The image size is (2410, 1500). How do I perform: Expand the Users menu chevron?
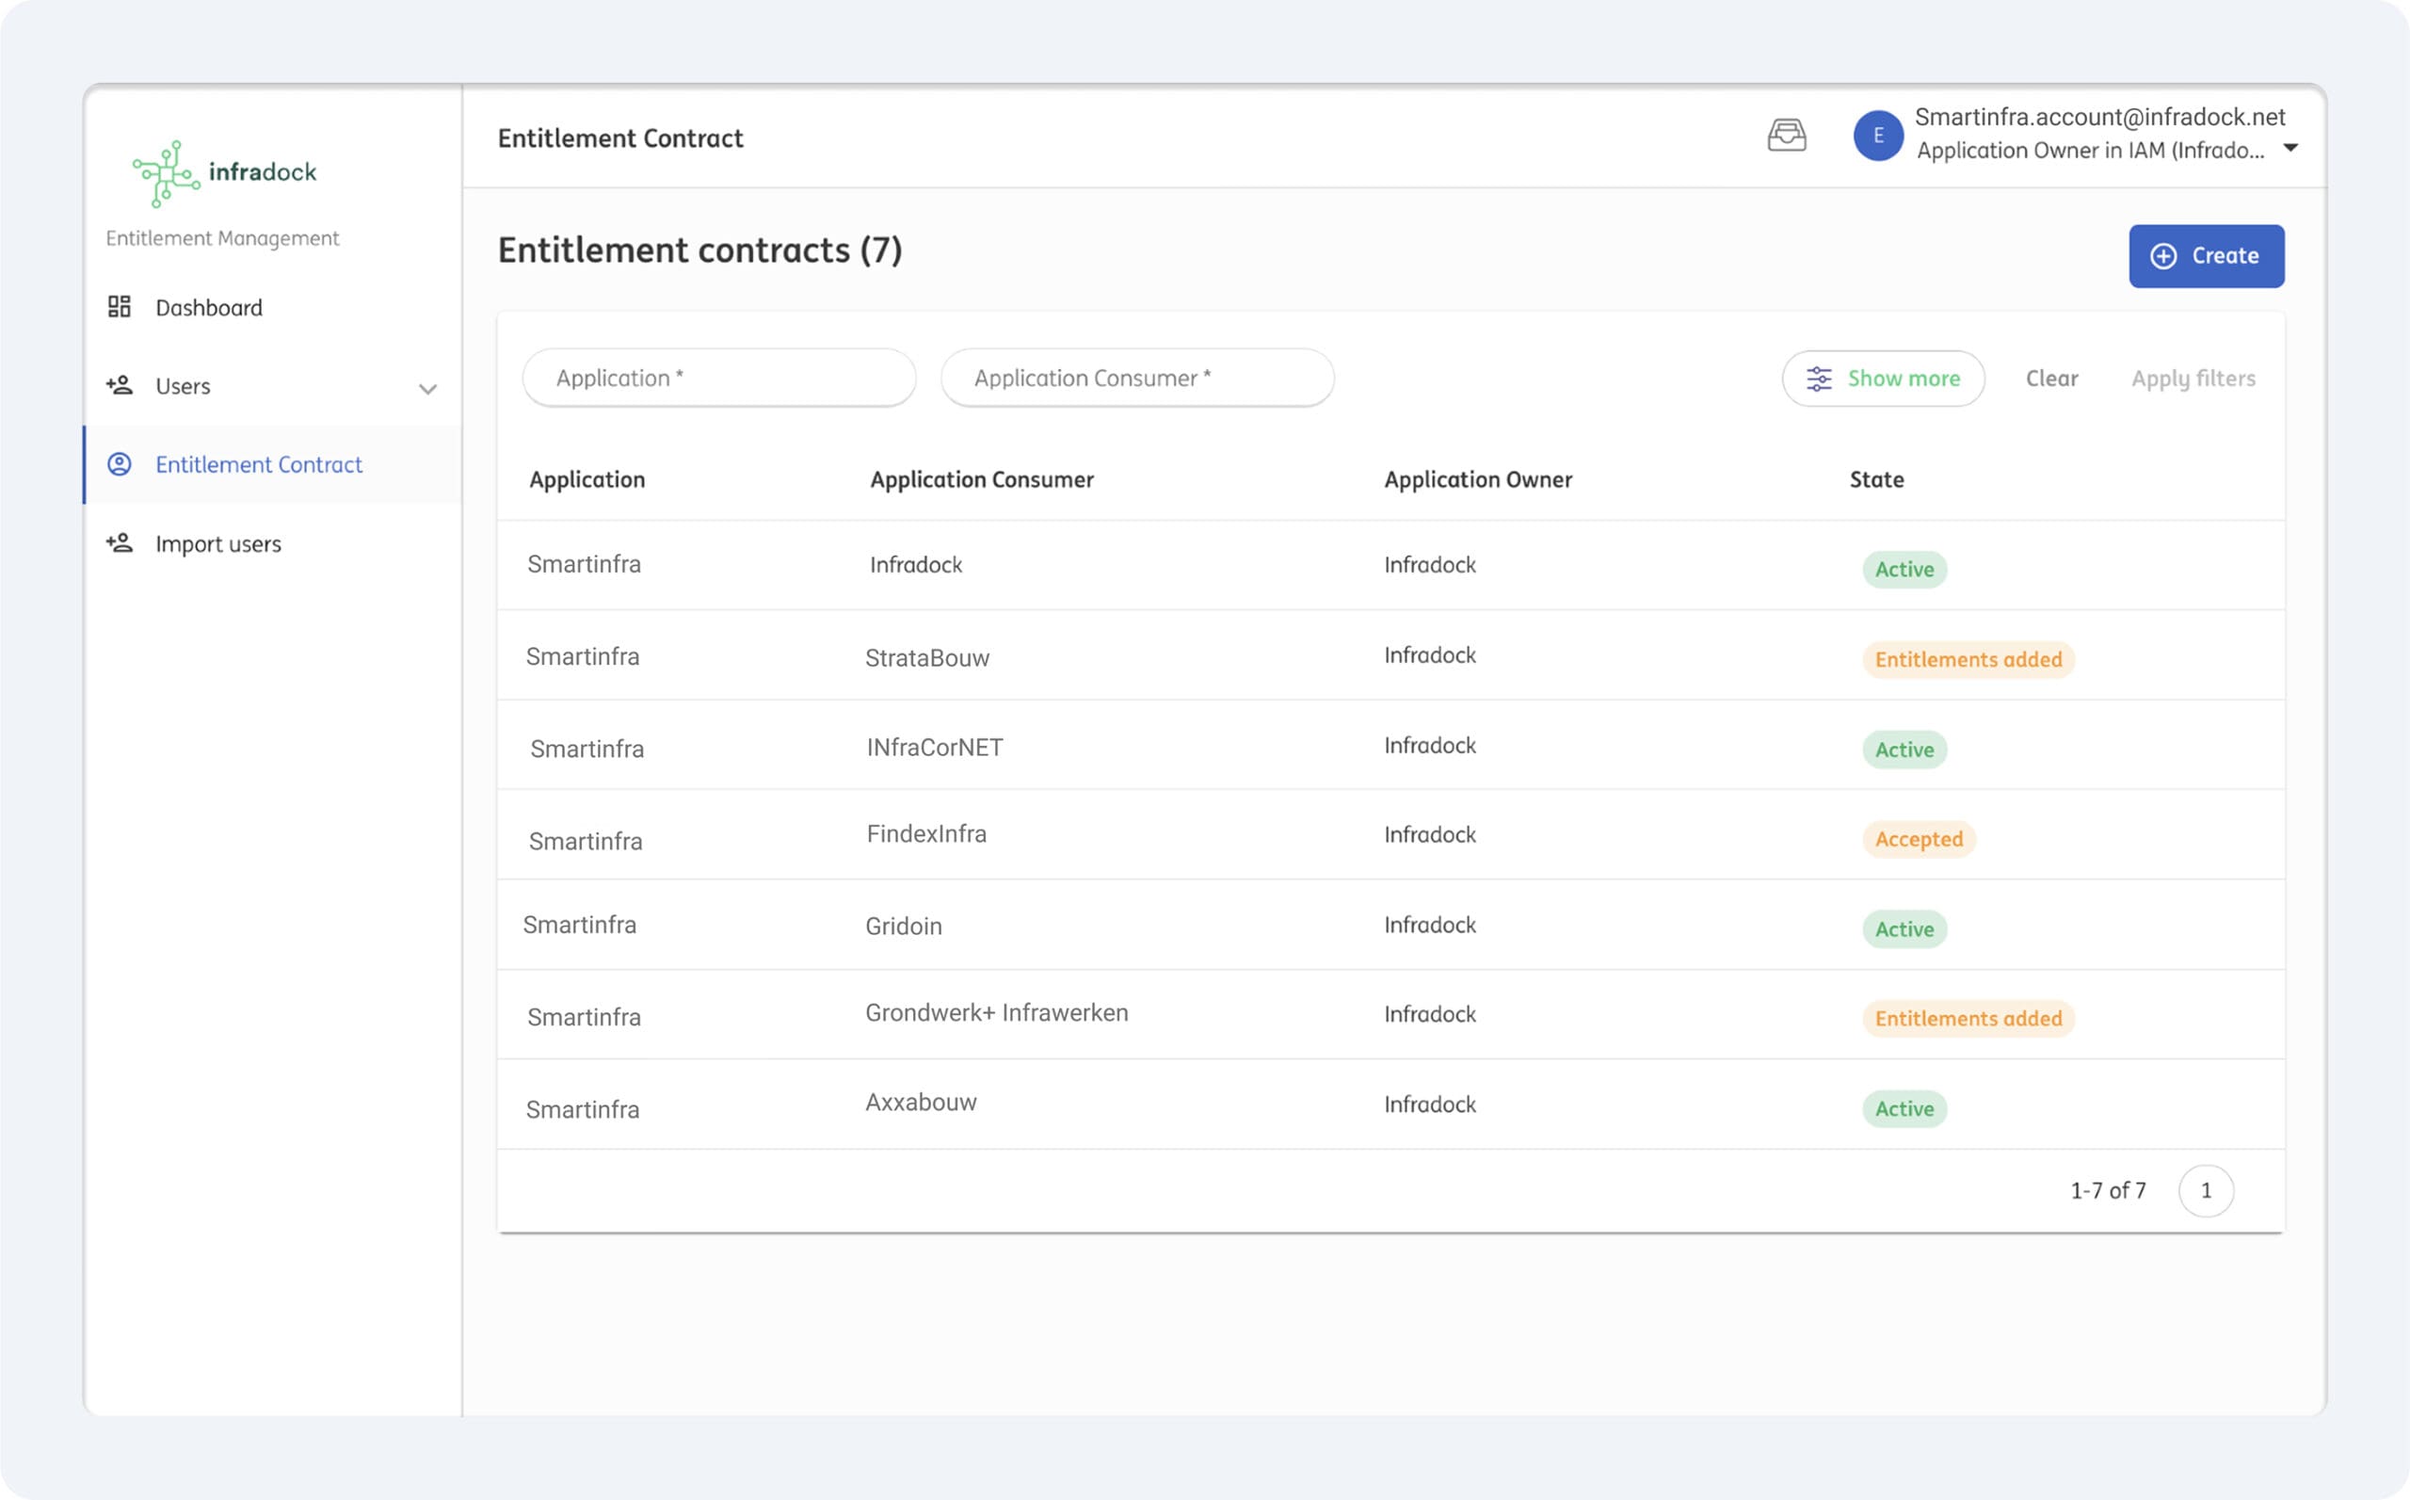point(427,389)
